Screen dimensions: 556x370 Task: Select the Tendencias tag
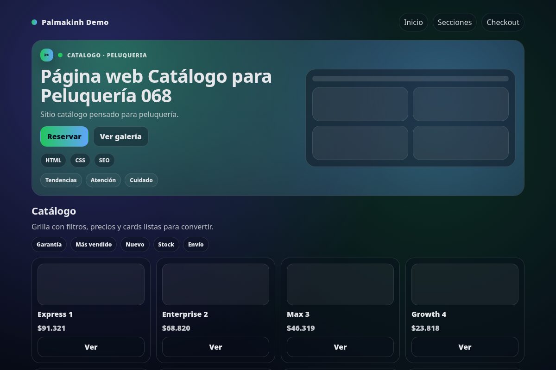[x=61, y=180]
